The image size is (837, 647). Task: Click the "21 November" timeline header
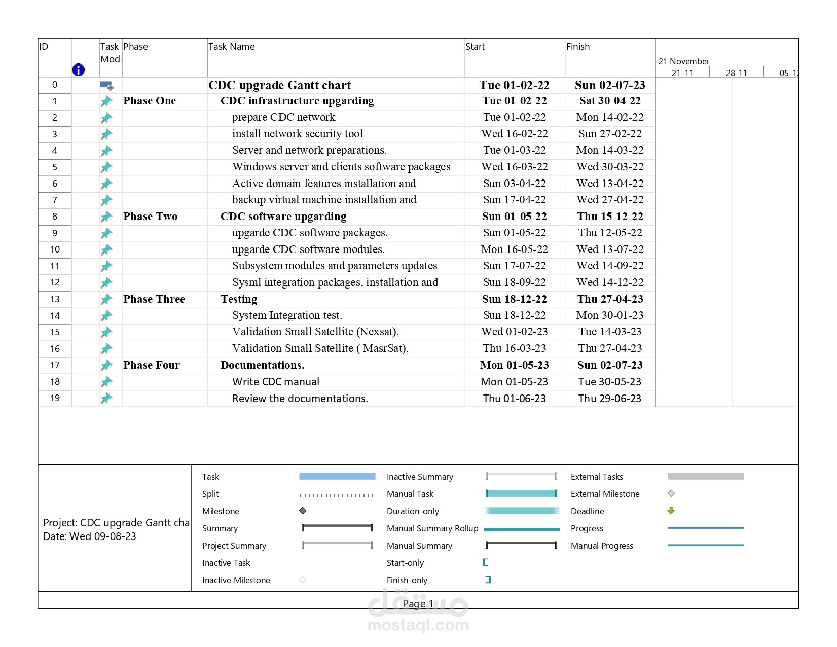(x=683, y=61)
